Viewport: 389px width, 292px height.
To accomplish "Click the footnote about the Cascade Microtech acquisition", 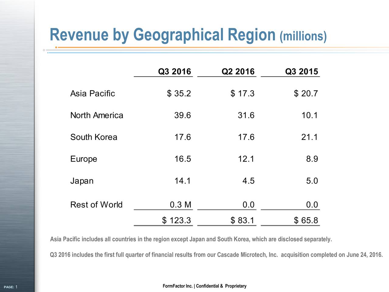I will pos(216,255).
